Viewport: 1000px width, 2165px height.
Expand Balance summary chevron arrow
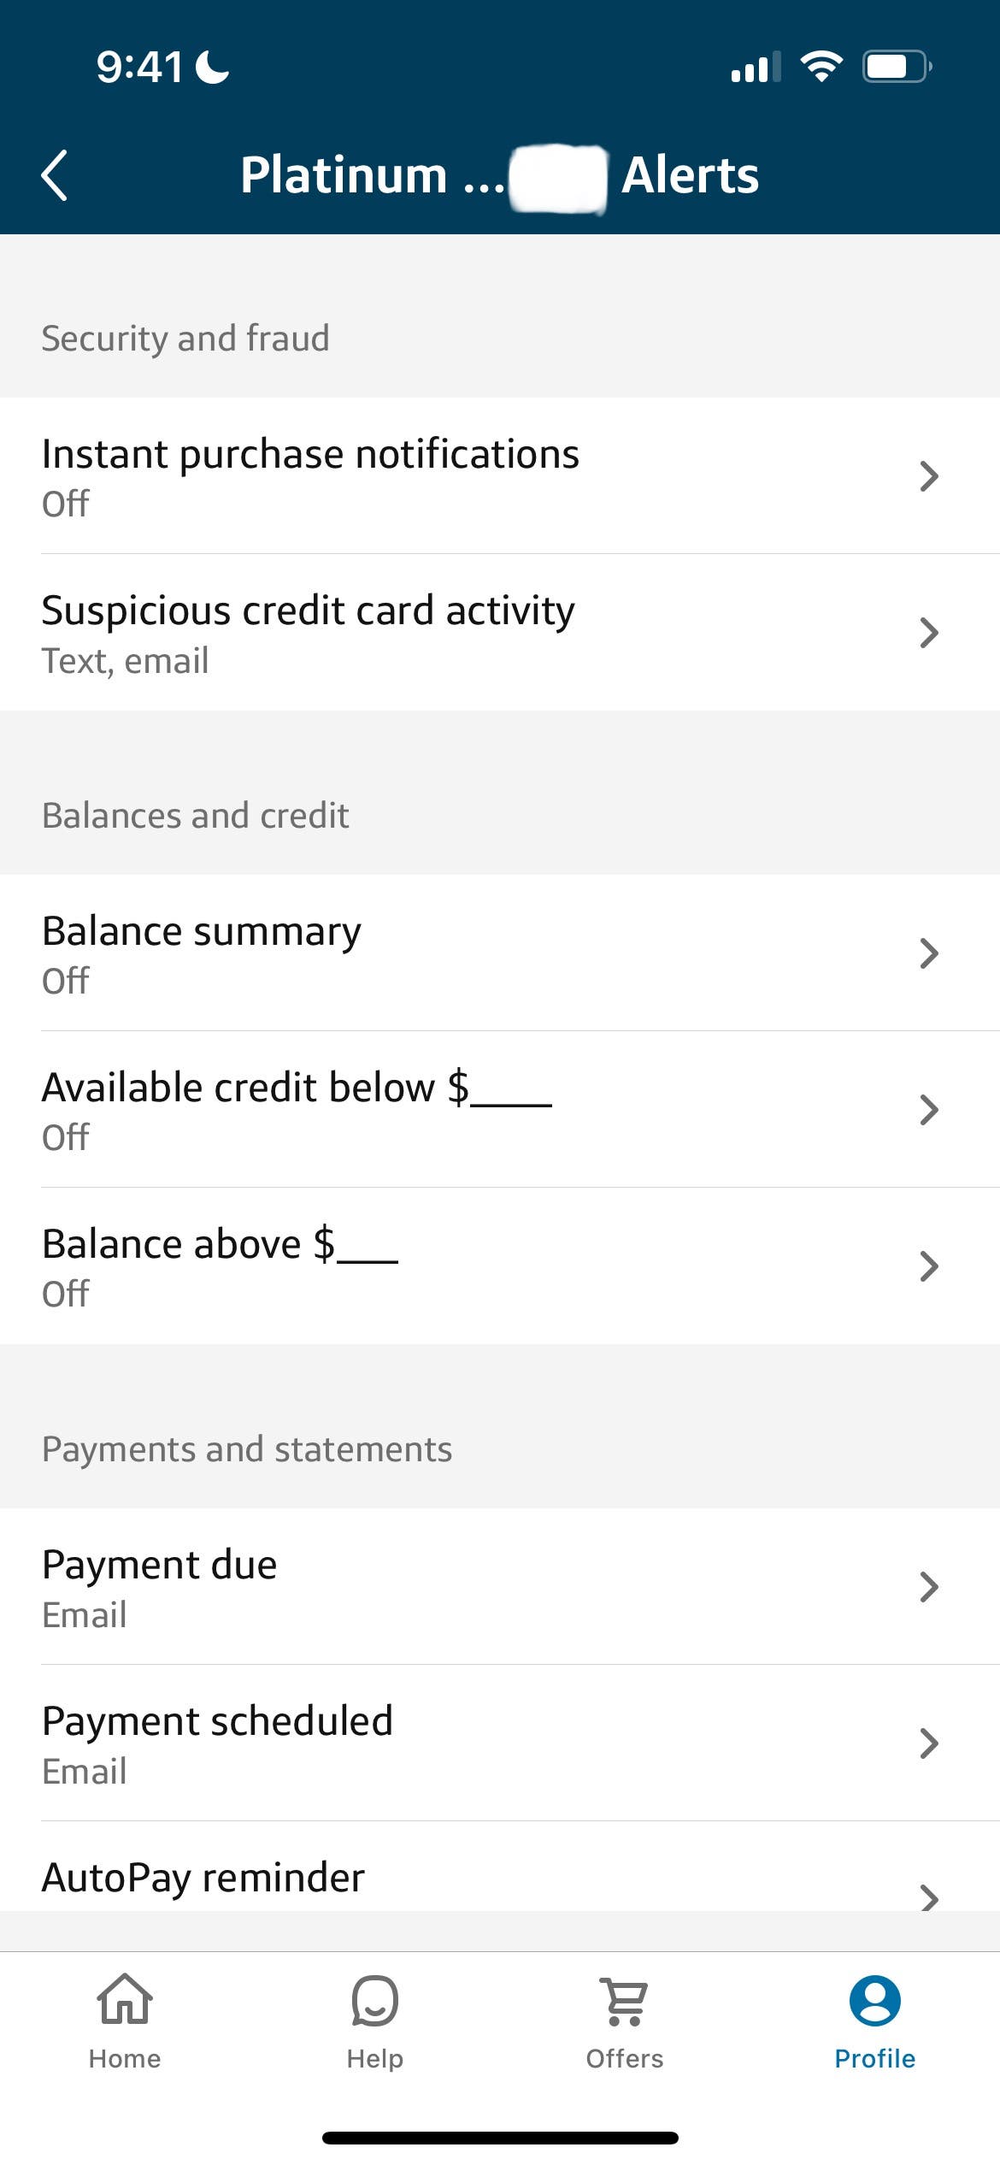pyautogui.click(x=929, y=953)
